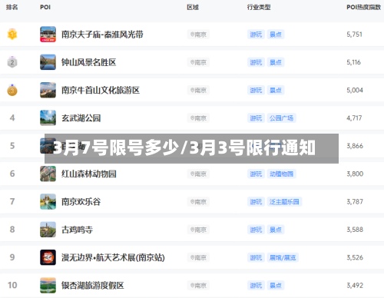Open thumbnail of 钟山风景名胜区
384x298 pixels.
click(48, 62)
